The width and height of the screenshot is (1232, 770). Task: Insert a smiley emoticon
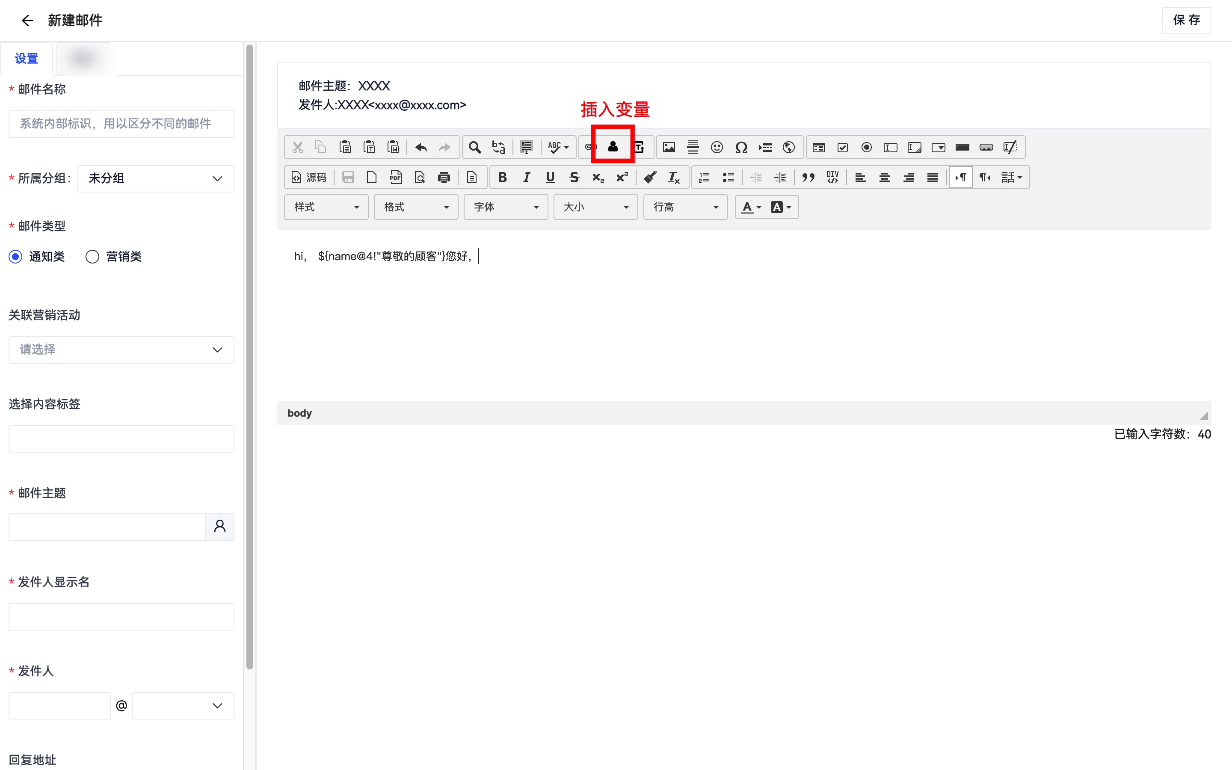point(717,148)
